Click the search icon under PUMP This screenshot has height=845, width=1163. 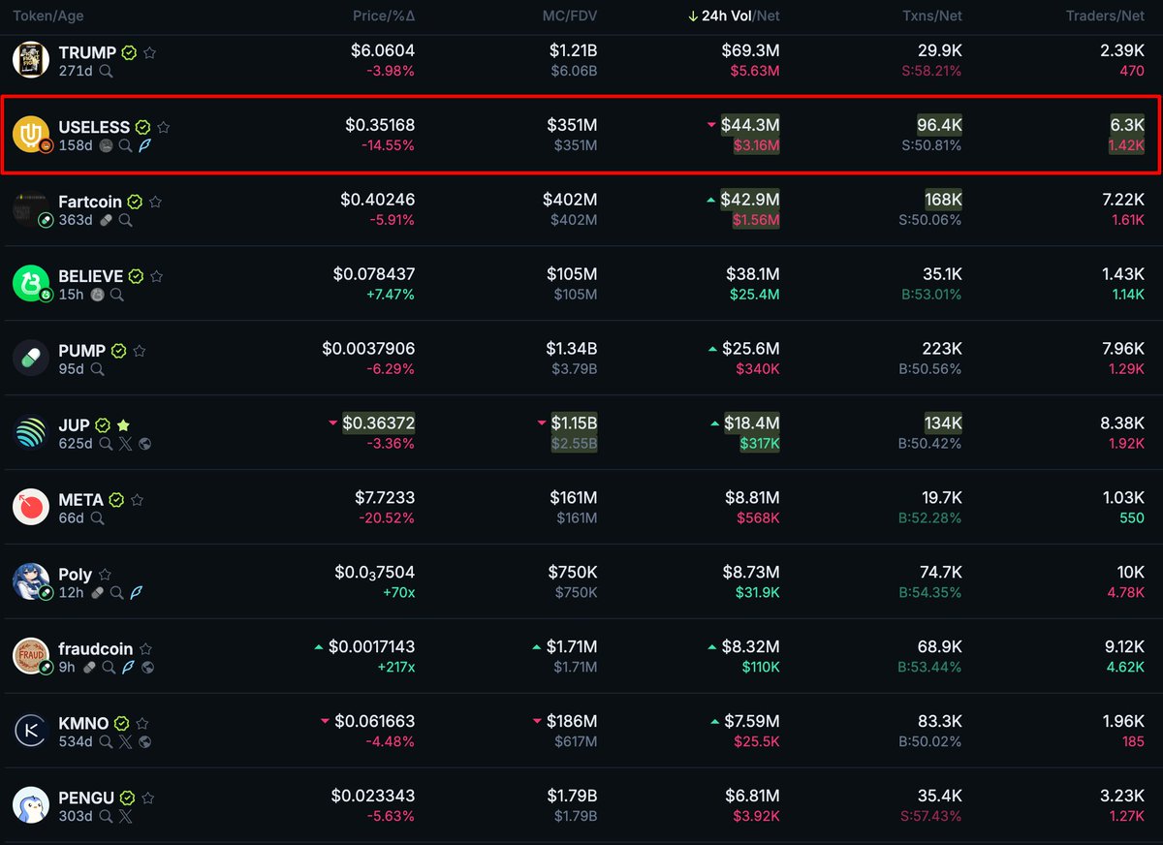pyautogui.click(x=97, y=369)
